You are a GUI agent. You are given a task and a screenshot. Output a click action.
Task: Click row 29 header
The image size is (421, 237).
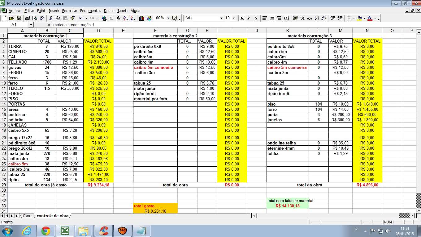click(x=4, y=185)
